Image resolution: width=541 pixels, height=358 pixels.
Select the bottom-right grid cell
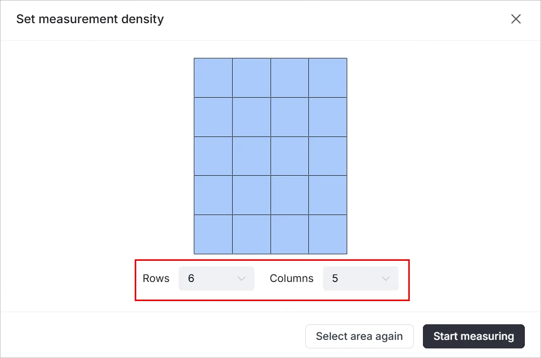point(328,235)
